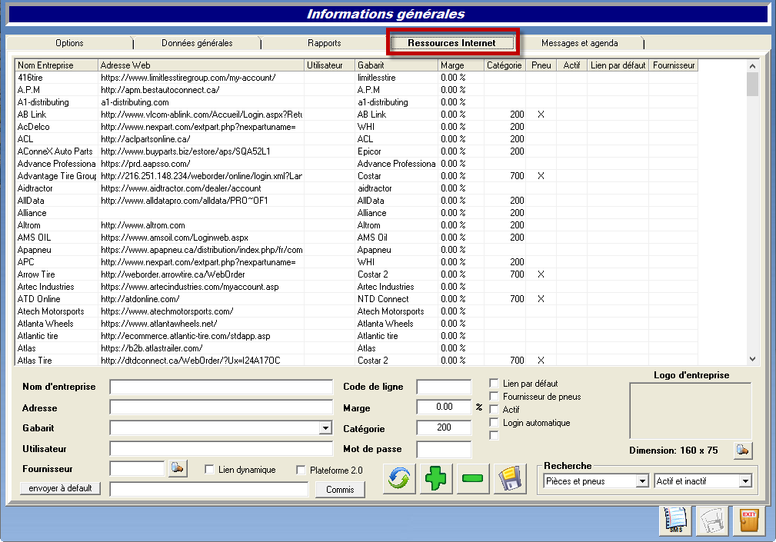
Task: Click the field beside envoyer à default
Action: pyautogui.click(x=209, y=490)
